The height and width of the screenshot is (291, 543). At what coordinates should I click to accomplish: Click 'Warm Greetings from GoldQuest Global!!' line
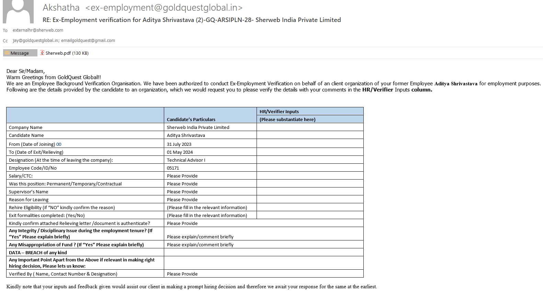(x=54, y=77)
